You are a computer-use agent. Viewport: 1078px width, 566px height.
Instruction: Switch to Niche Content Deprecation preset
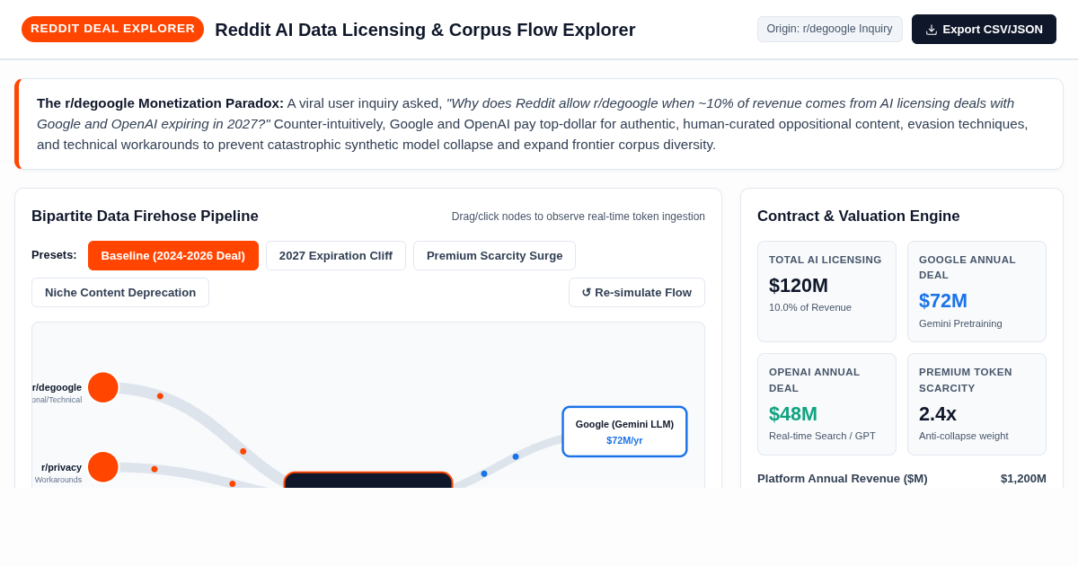120,292
